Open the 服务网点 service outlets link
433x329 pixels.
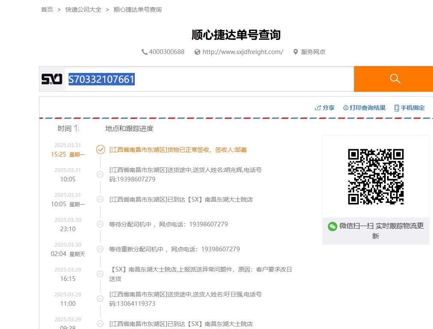click(313, 52)
